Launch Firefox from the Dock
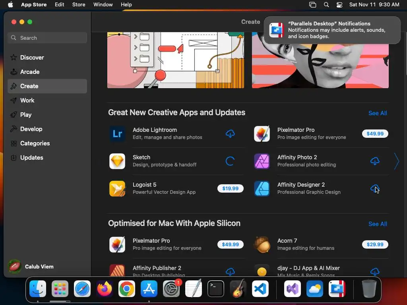Viewport: 407px width, 305px height. [x=105, y=289]
